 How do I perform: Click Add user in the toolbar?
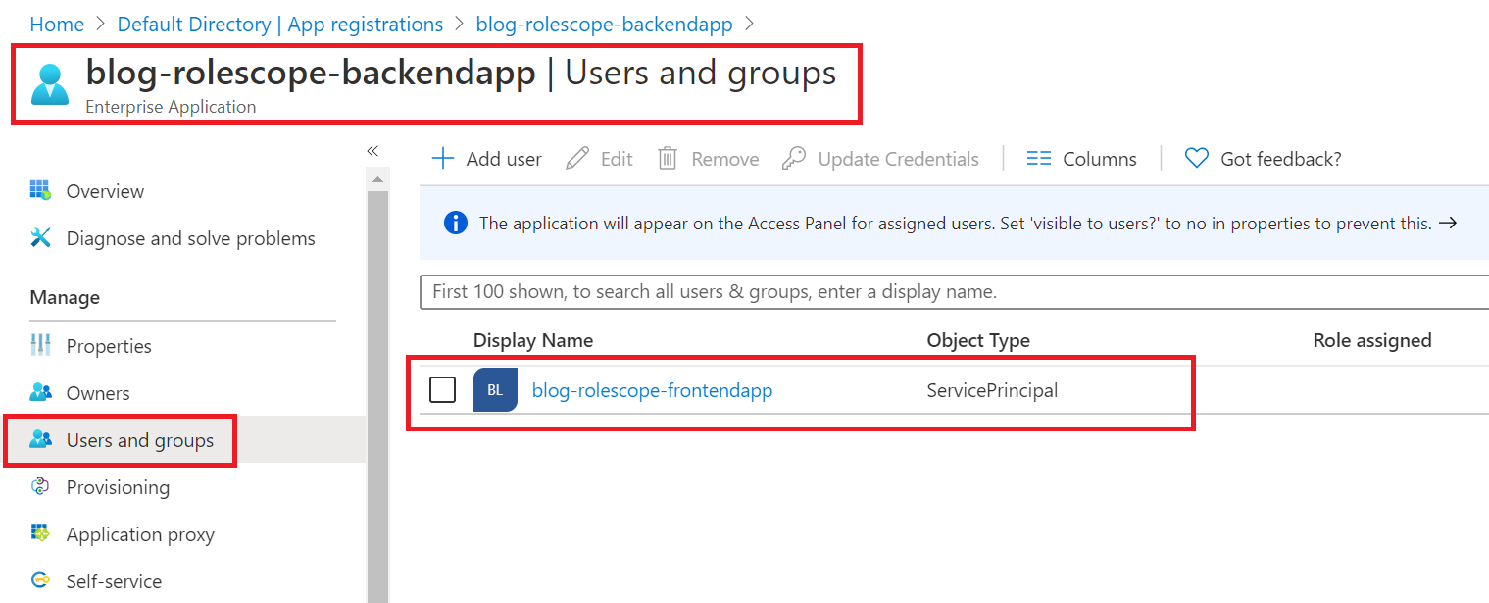(487, 159)
